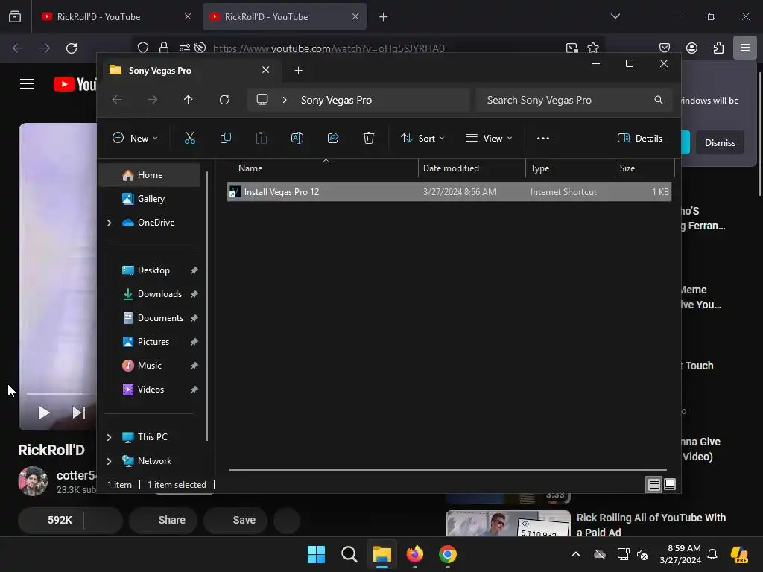Image resolution: width=763 pixels, height=572 pixels.
Task: Sort by the Date modified column header
Action: (471, 168)
